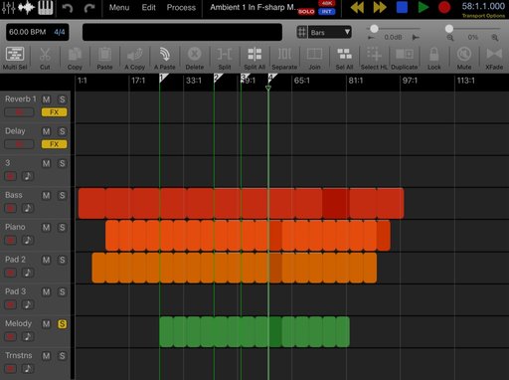Click the Select HL tool
Viewport: 509px width, 380px height.
pyautogui.click(x=374, y=59)
